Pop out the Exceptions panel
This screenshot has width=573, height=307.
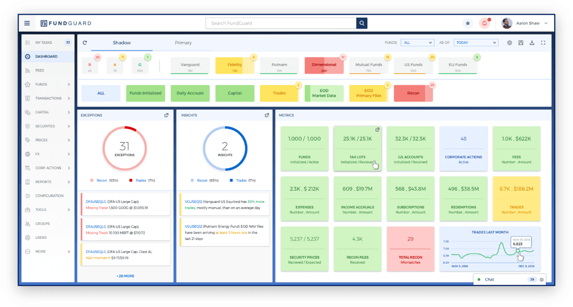point(166,115)
